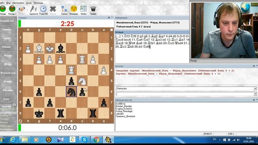Click the black queen Превр icon
Screen dimensions: 258x145
point(93,9)
